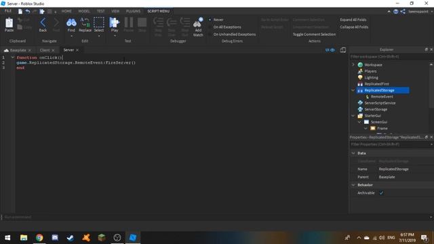Open OBS Studio from the taskbar
The height and width of the screenshot is (244, 434).
tap(117, 237)
